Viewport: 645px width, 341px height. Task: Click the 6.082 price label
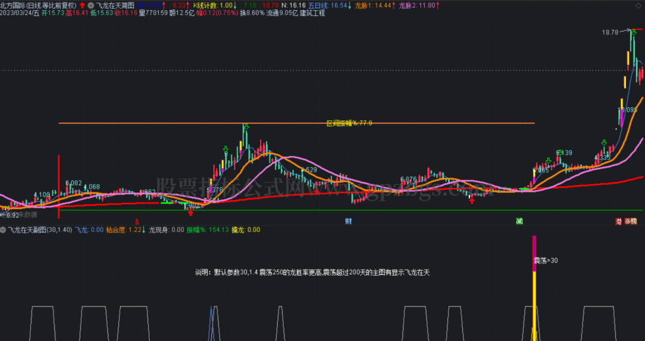click(73, 183)
